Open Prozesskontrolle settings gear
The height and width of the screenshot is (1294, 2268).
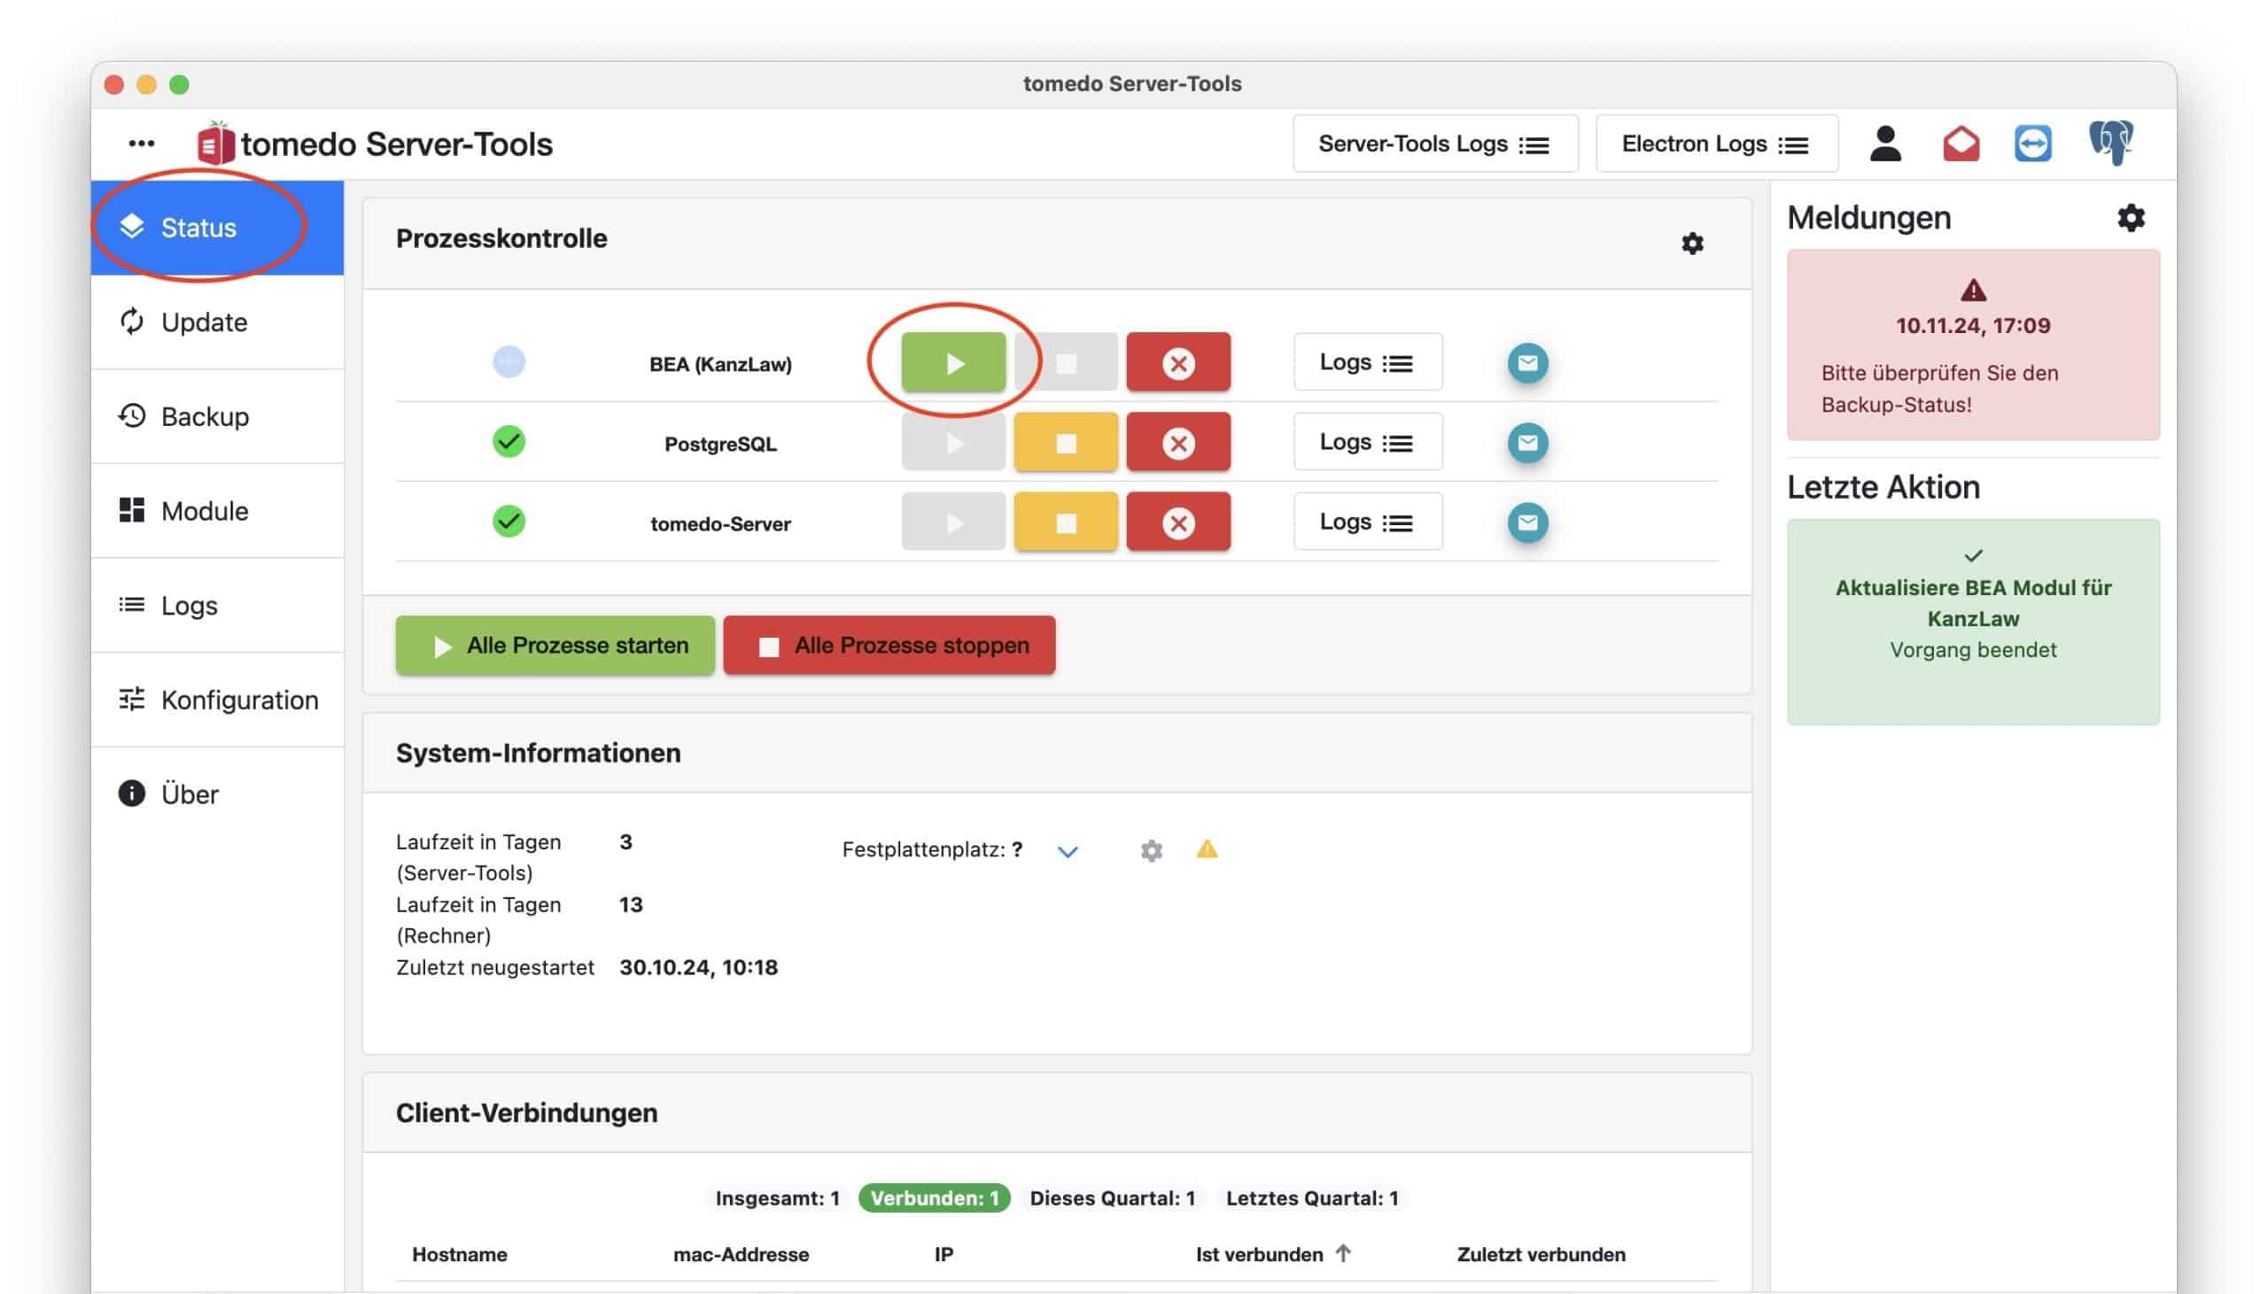(1691, 244)
